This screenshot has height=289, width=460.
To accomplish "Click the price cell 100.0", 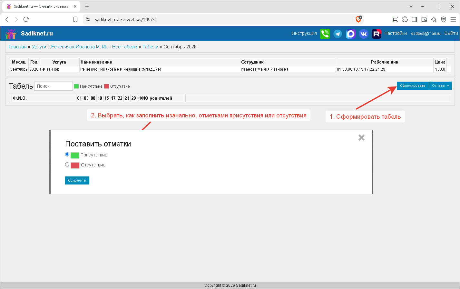I will (440, 69).
